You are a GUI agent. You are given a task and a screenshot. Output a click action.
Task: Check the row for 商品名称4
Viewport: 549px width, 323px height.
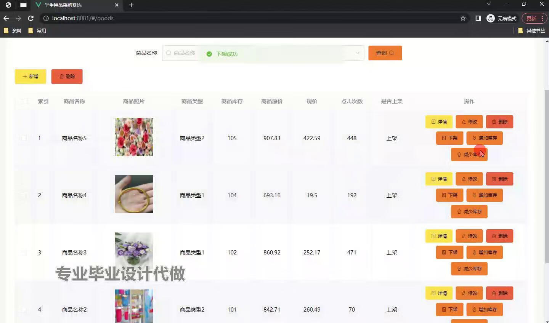[24, 195]
